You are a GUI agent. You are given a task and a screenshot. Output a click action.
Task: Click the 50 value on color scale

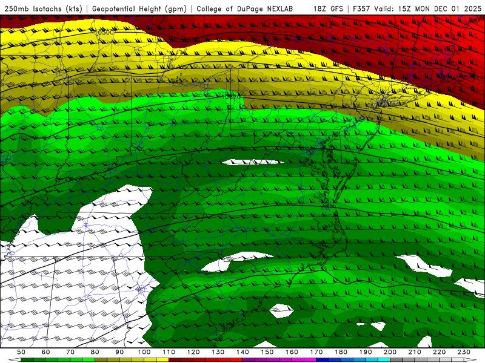tap(21, 352)
